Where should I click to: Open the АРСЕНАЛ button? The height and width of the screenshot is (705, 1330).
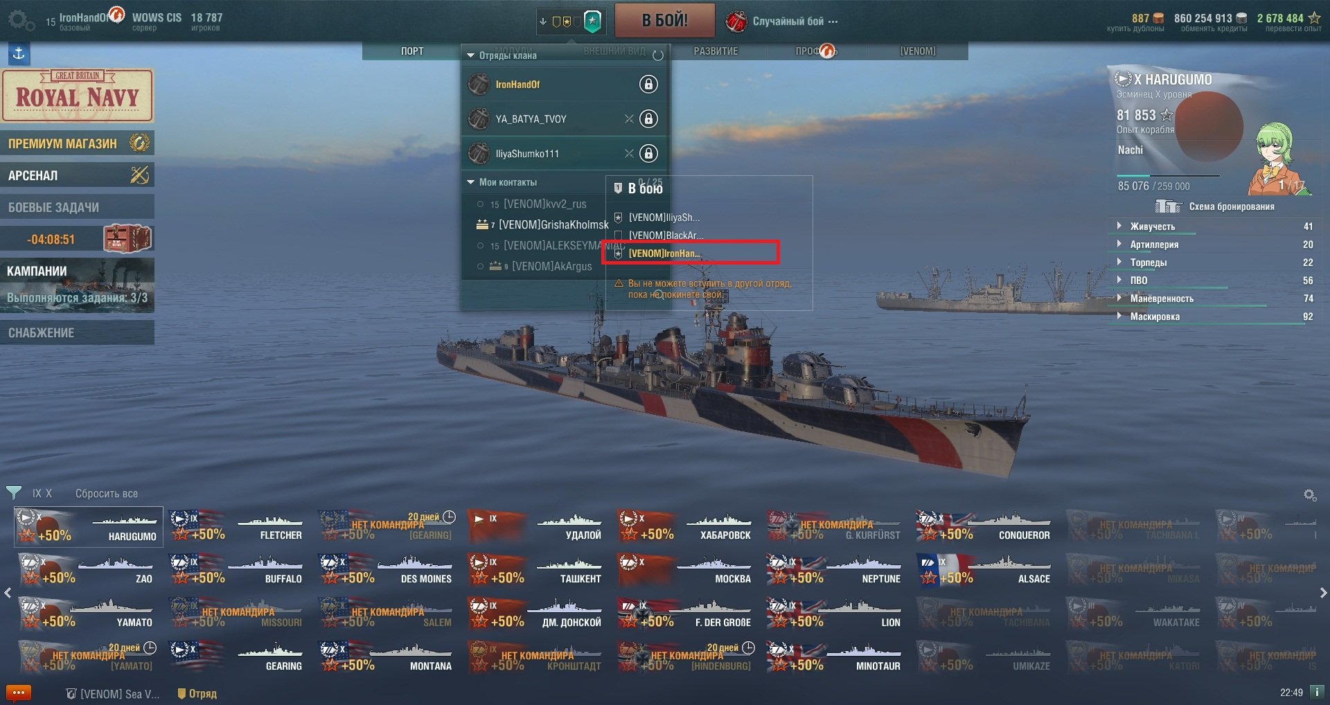tap(77, 175)
